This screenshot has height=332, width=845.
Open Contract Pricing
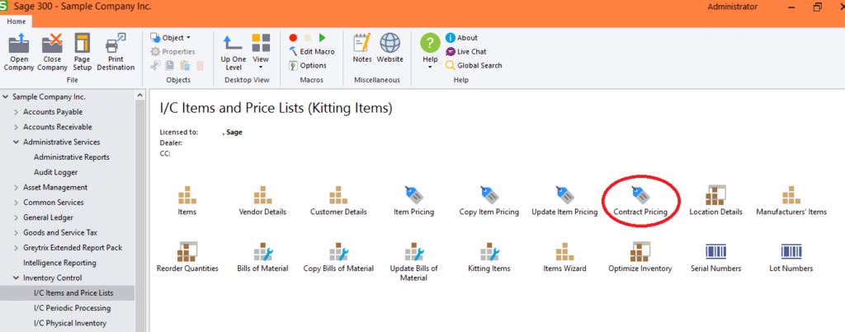click(x=640, y=201)
